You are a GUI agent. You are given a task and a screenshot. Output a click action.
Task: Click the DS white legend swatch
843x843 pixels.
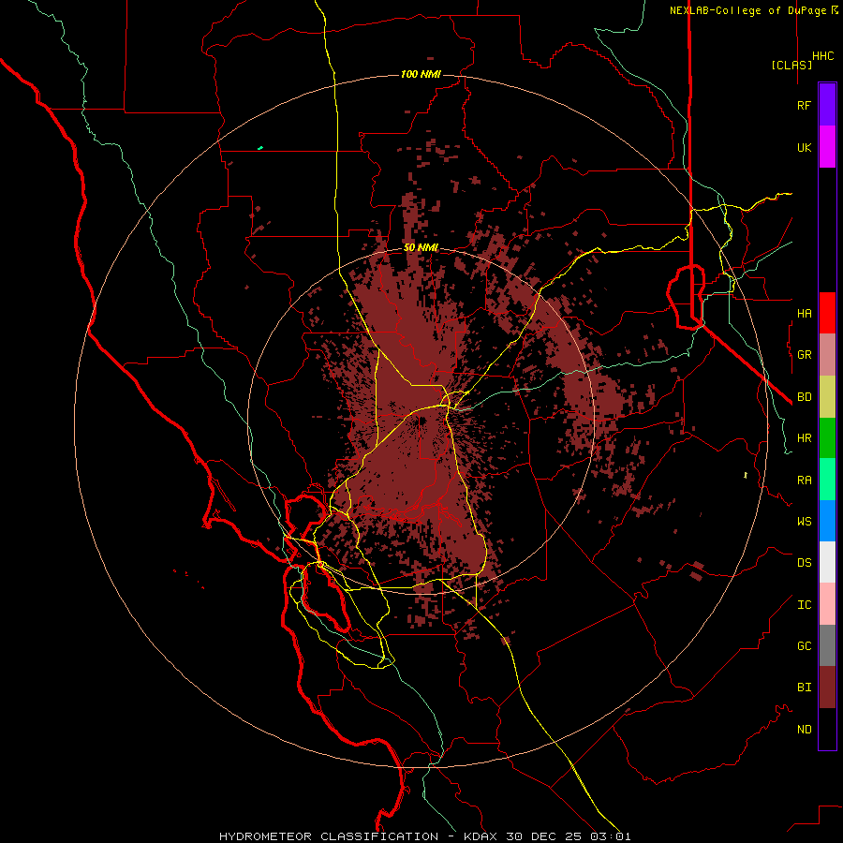click(x=827, y=562)
